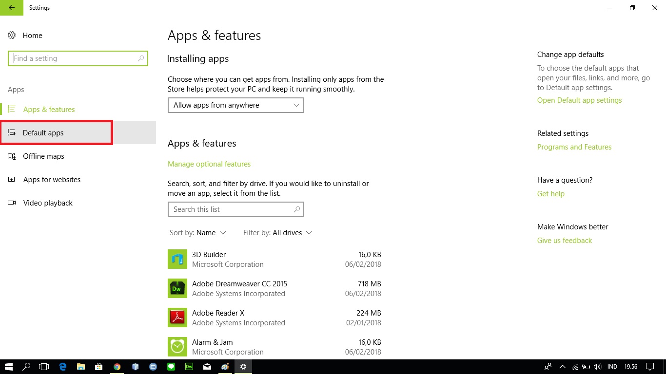The width and height of the screenshot is (666, 374).
Task: Open the green LINE chat taskbar icon
Action: pos(171,367)
